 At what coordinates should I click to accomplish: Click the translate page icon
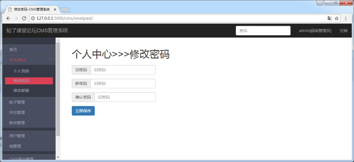330,18
